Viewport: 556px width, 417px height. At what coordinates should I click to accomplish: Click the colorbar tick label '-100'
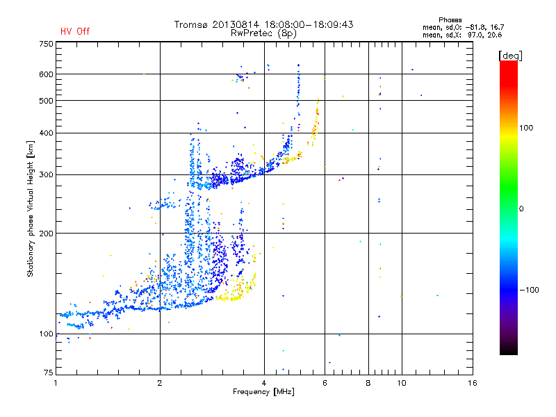click(529, 290)
